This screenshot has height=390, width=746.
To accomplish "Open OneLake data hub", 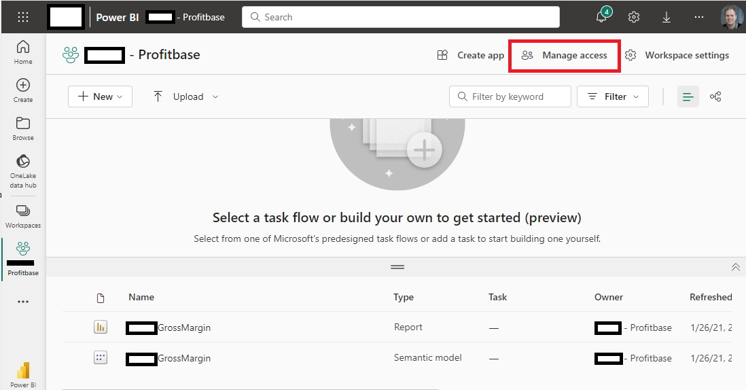I will tap(23, 170).
